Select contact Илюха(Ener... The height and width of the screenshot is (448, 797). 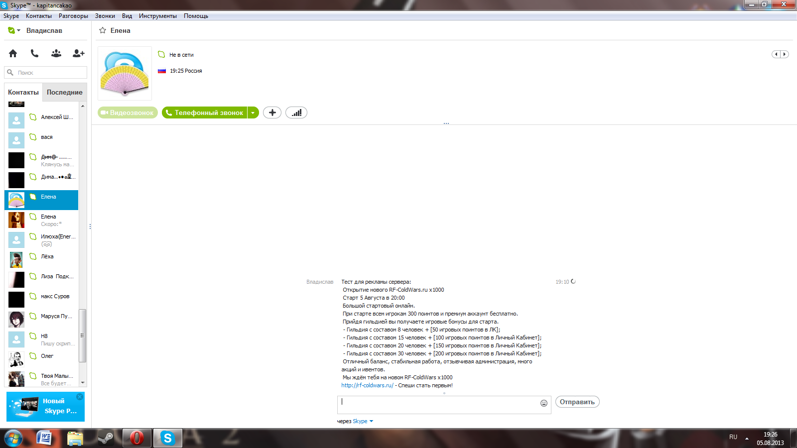tap(41, 240)
